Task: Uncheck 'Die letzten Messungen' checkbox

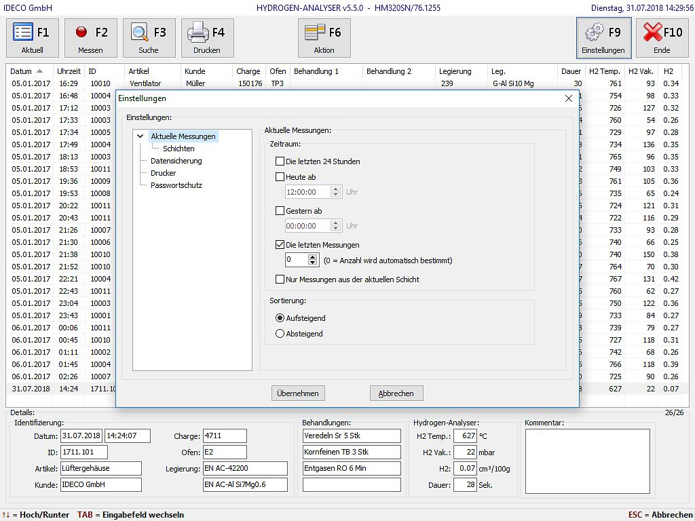Action: coord(280,245)
